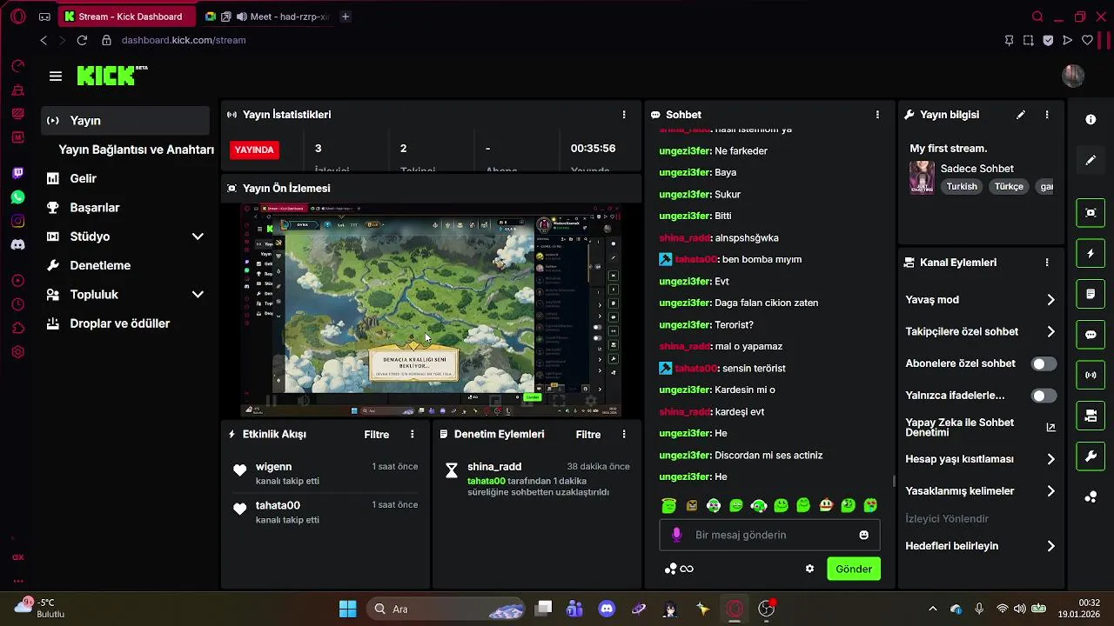This screenshot has height=626, width=1114.
Task: Open Filtre in Denetim Eylemleri
Action: 588,435
